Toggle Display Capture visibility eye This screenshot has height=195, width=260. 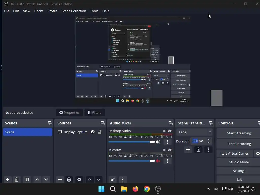coord(93,132)
